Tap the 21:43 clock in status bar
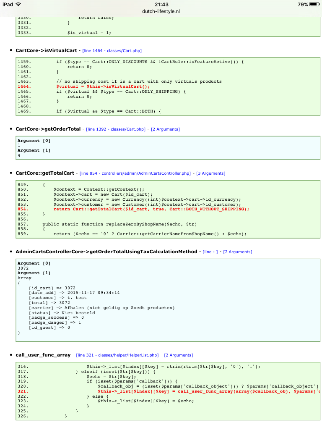The image size is (322, 430). click(161, 4)
